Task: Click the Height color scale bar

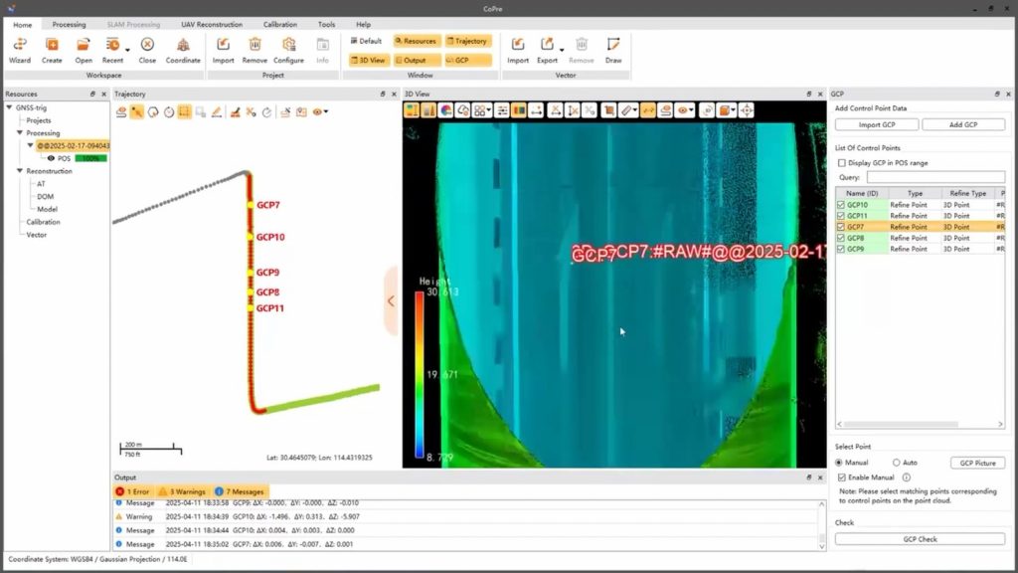Action: tap(420, 374)
